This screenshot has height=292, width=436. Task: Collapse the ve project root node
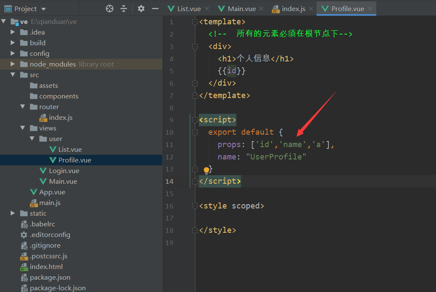[3, 21]
